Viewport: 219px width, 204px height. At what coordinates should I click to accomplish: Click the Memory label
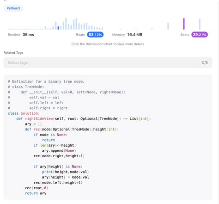point(118,35)
